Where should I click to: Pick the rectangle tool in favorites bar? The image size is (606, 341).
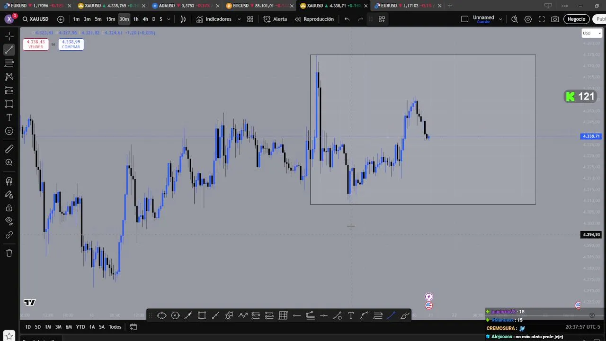coord(202,315)
